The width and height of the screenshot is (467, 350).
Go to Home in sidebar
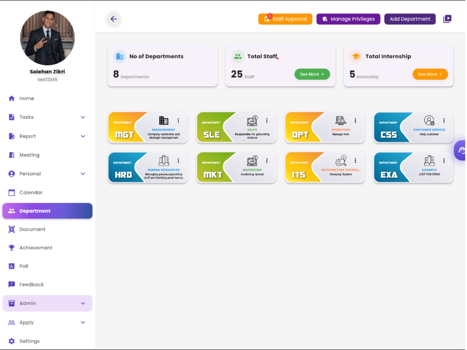tap(47, 98)
